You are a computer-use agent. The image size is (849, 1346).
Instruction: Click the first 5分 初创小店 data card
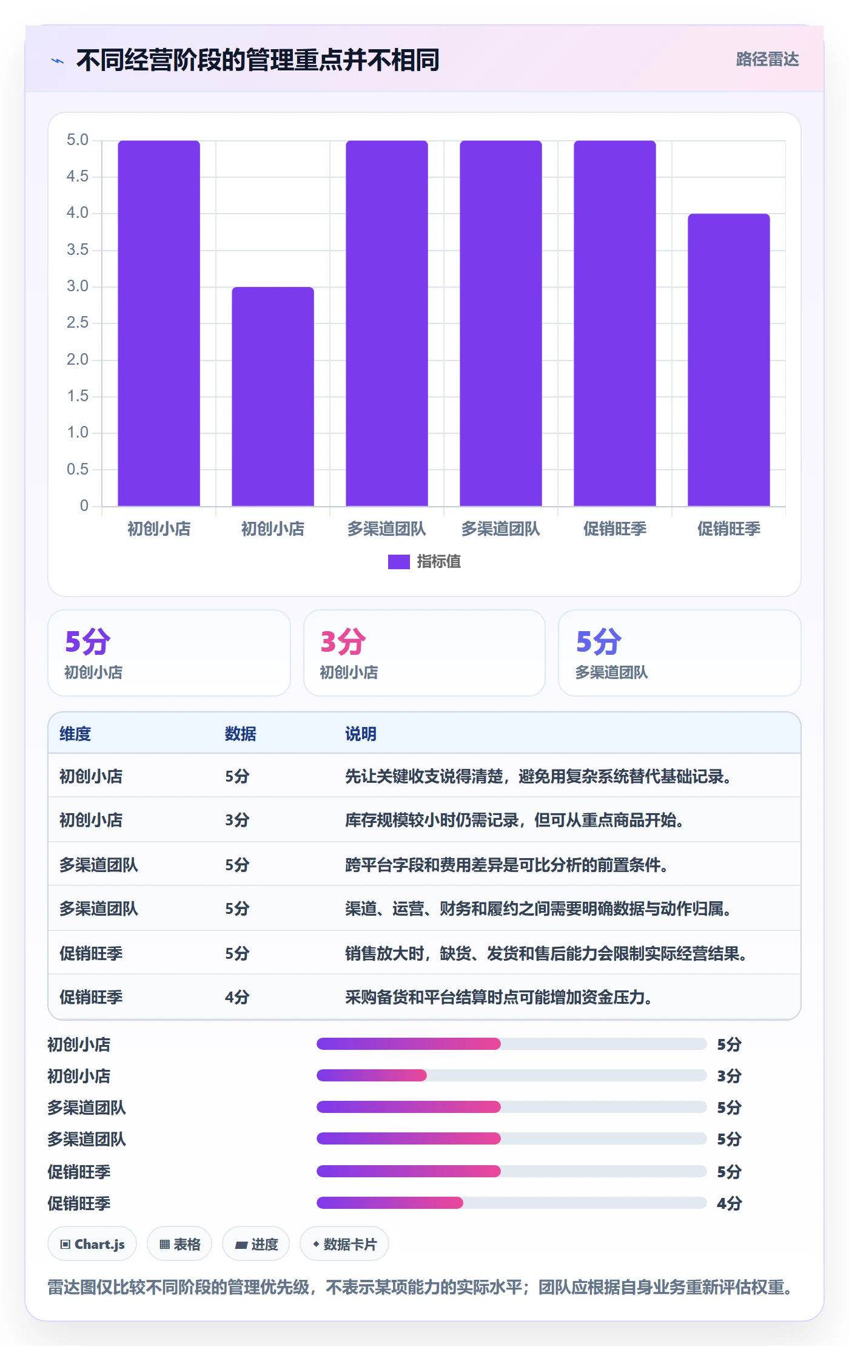pos(169,653)
